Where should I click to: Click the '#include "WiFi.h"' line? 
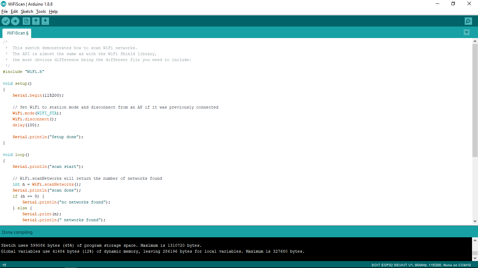coord(24,72)
